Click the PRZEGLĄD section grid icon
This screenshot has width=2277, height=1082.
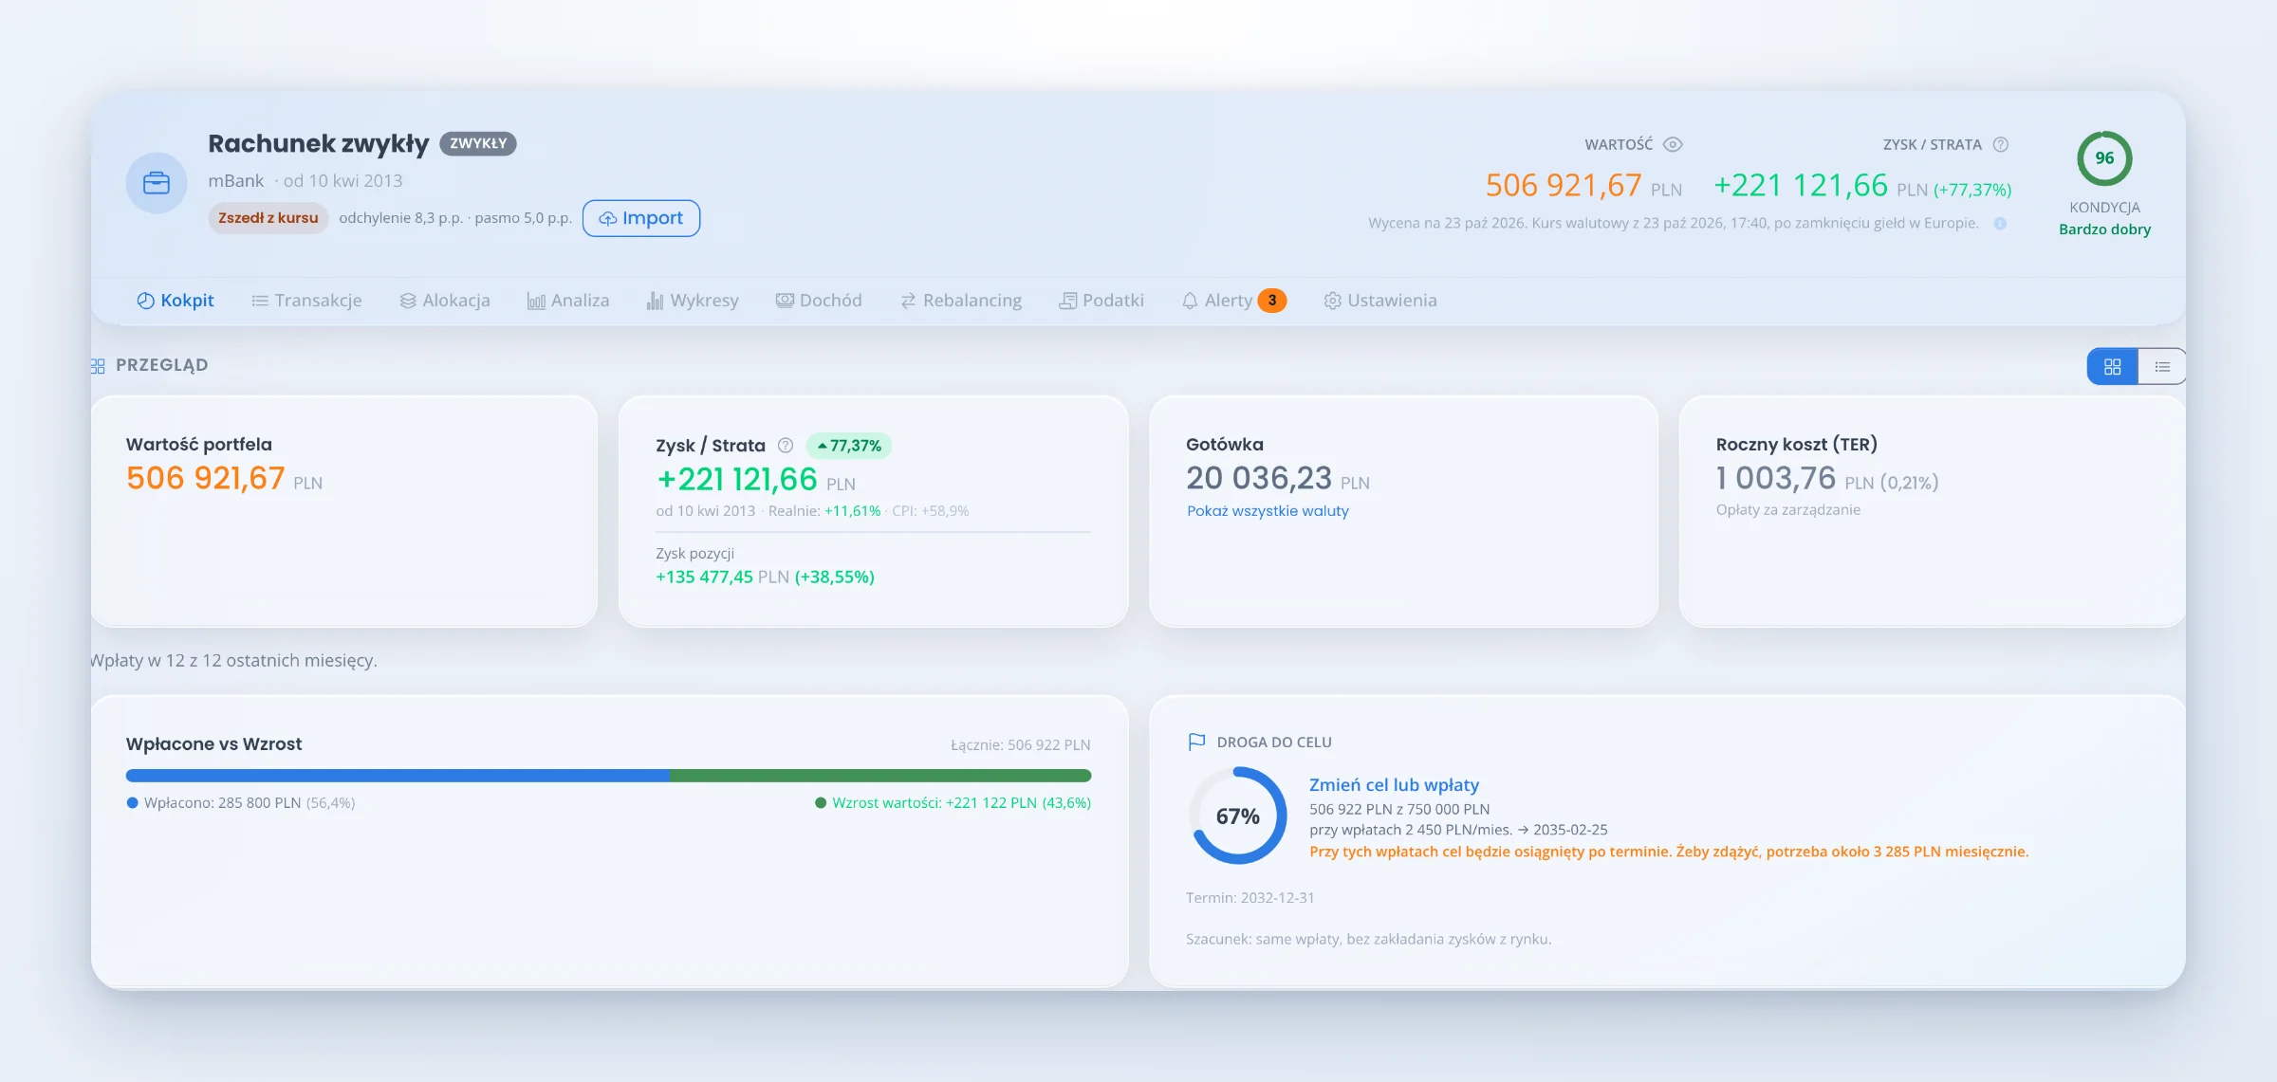coord(97,366)
